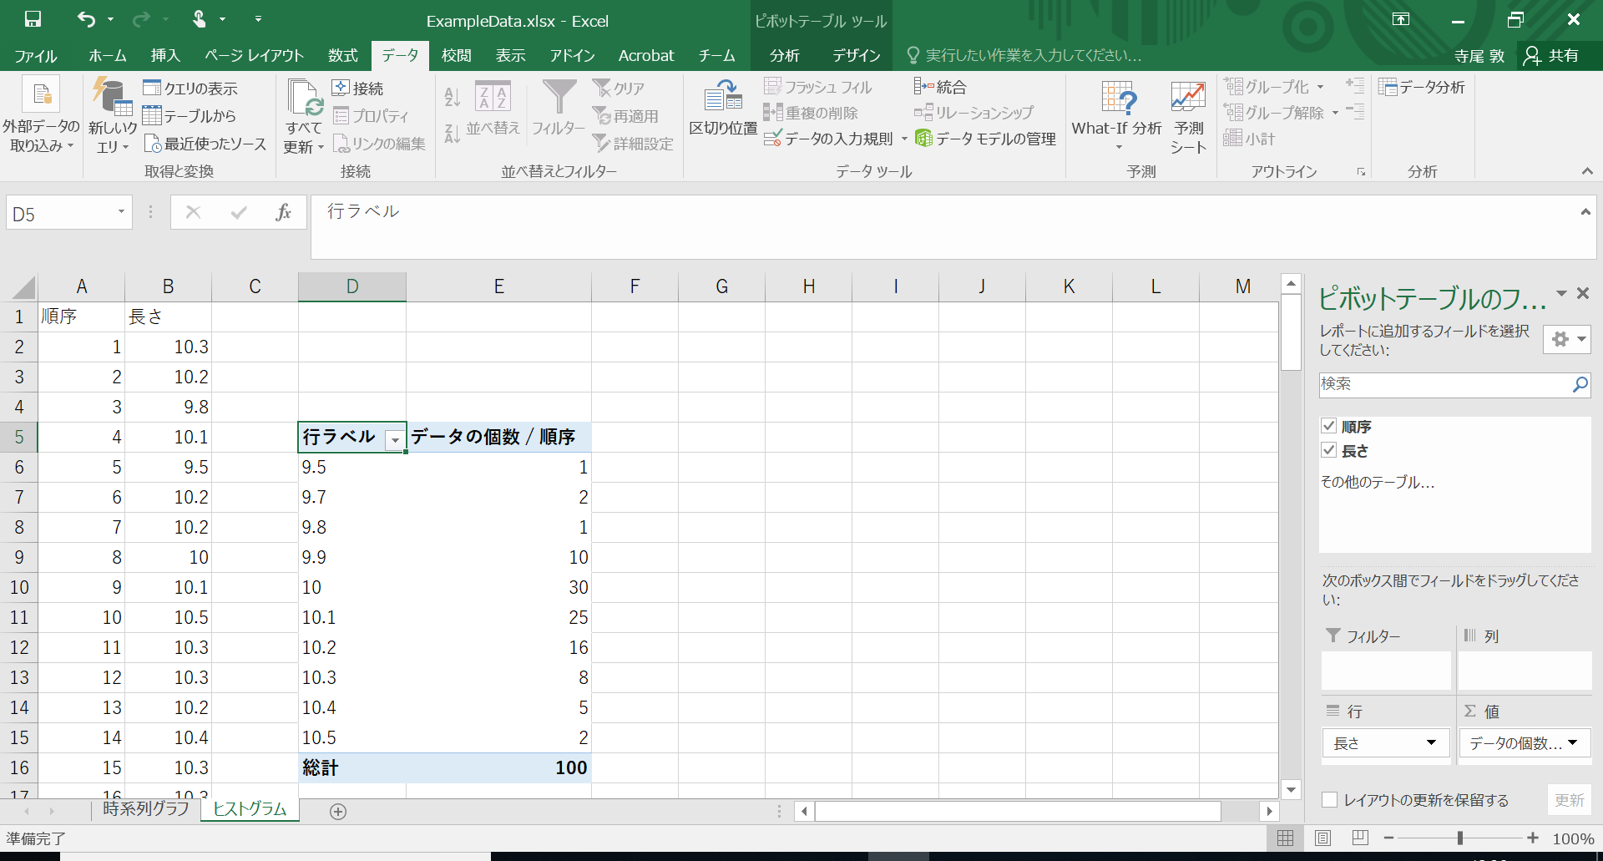Click 接続 connections icon
1603x861 pixels.
tap(340, 88)
